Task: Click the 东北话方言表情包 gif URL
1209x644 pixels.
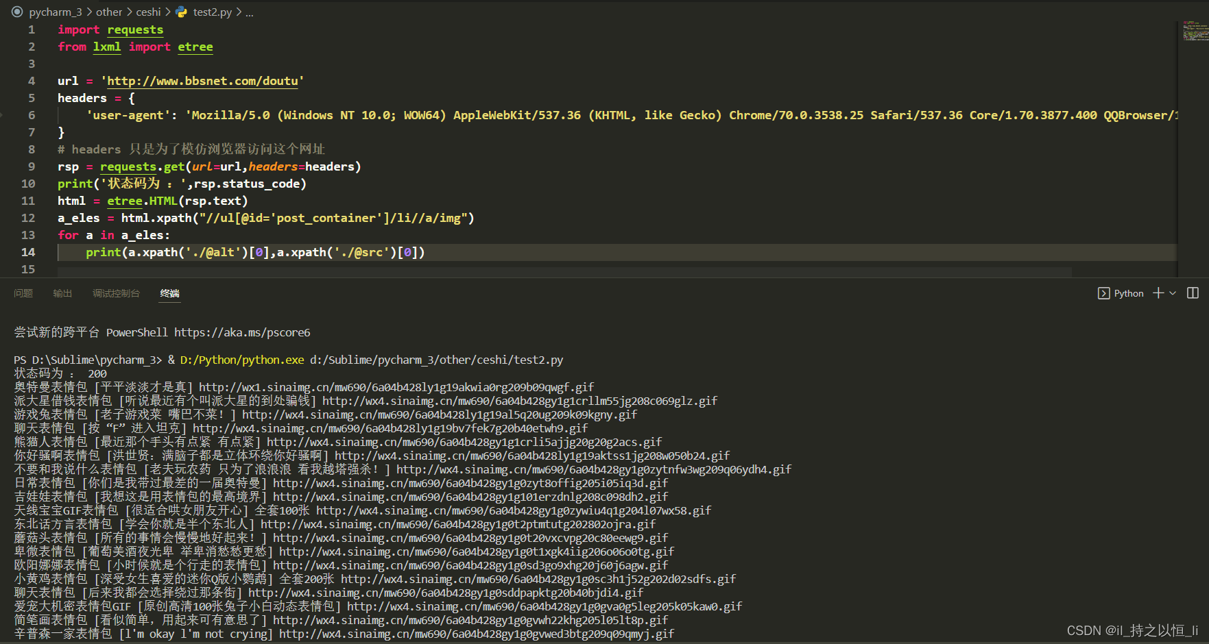Action: click(458, 524)
